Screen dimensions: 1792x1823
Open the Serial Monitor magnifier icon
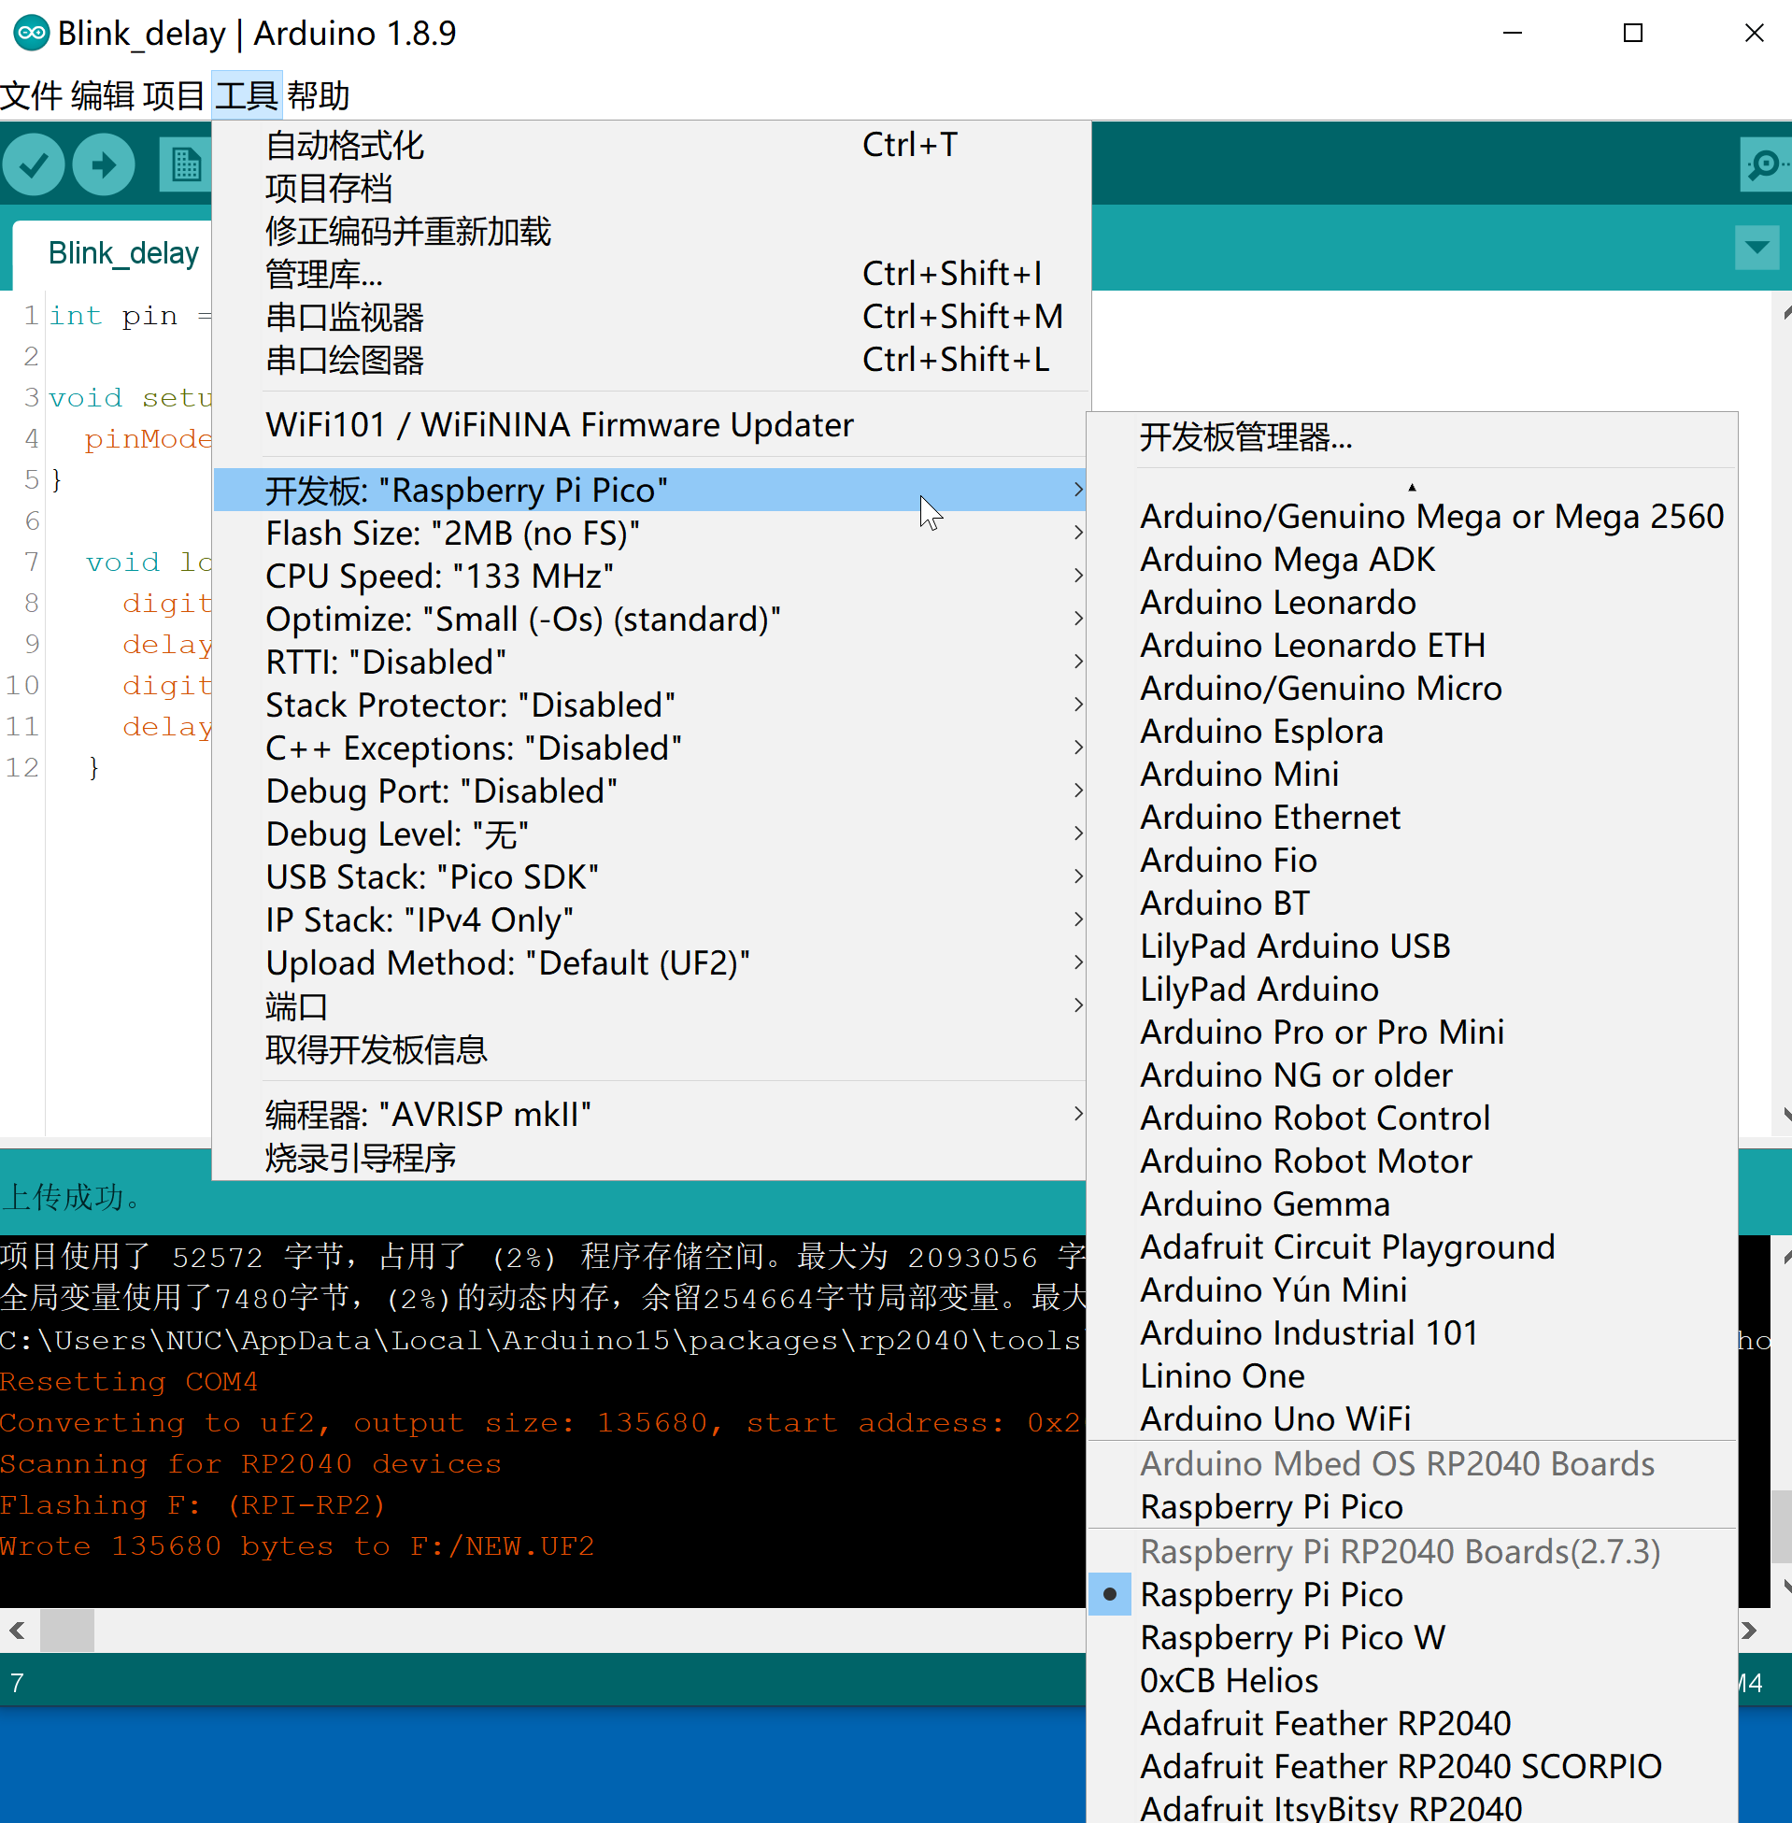[1764, 165]
